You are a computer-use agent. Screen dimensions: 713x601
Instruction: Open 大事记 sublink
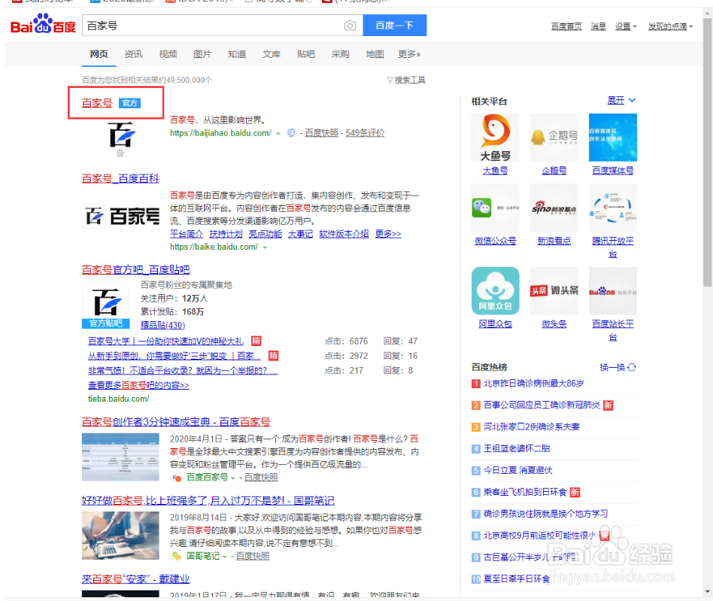(x=301, y=234)
